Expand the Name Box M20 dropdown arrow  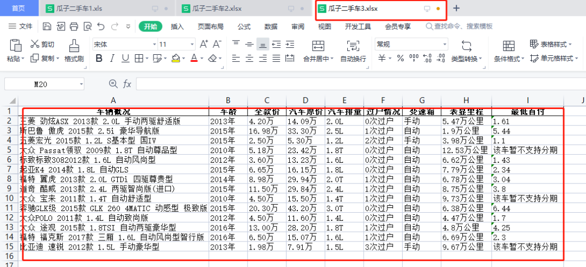(81, 84)
